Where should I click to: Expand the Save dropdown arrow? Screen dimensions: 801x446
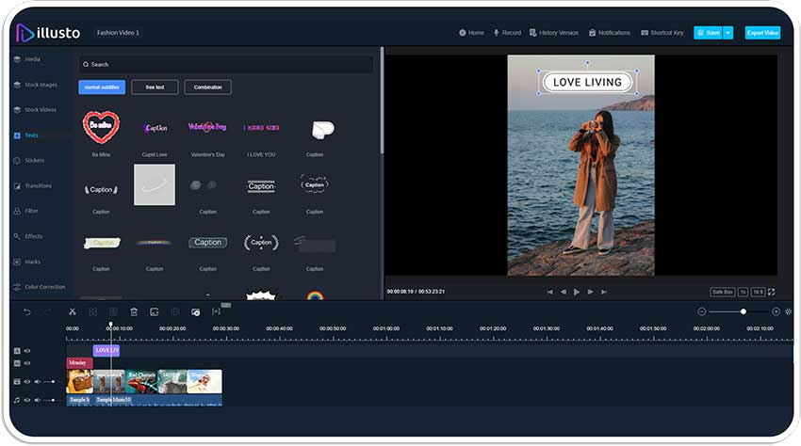coord(727,33)
